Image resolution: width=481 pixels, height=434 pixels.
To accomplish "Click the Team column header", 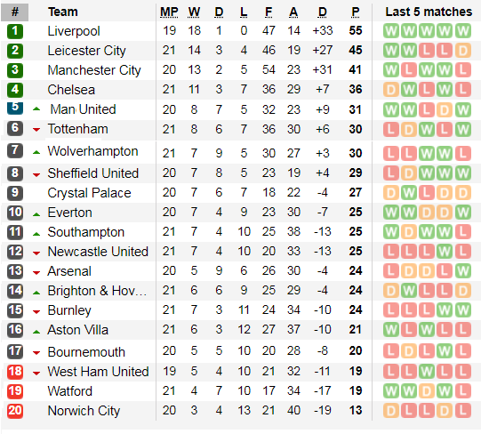I will click(x=63, y=12).
